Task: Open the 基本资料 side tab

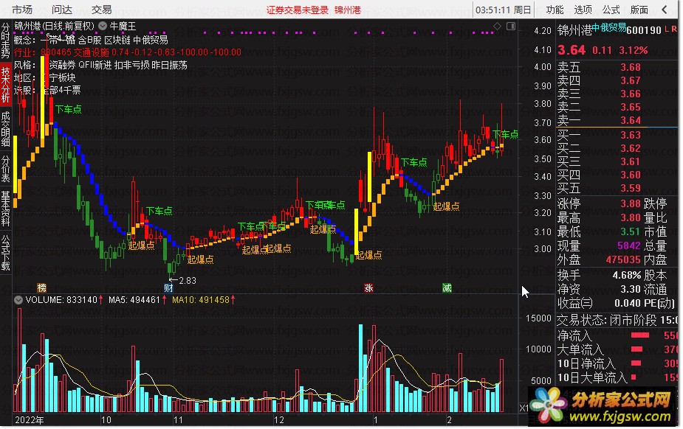Action: (5, 209)
